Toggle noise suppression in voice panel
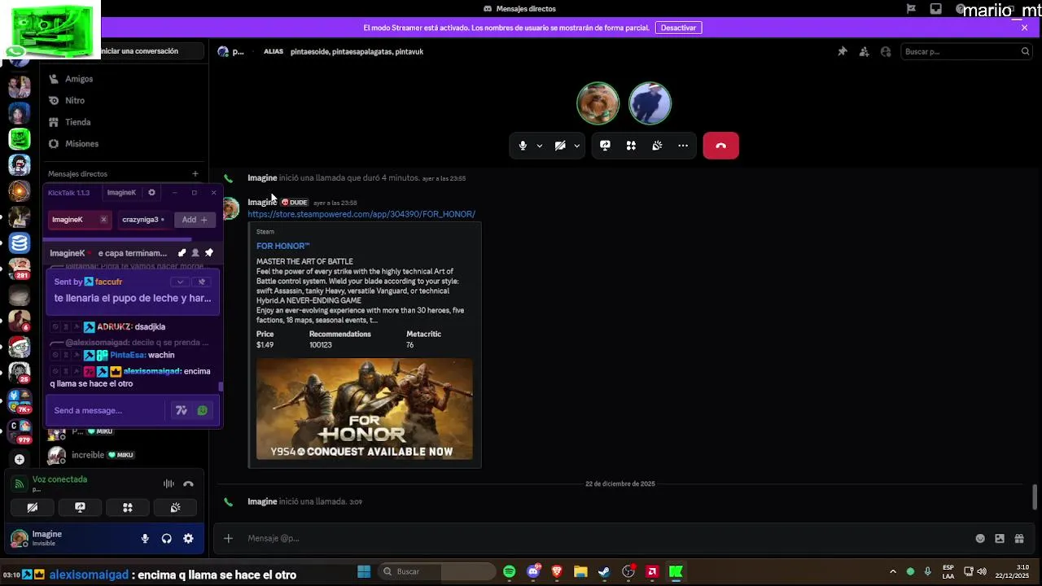Image resolution: width=1042 pixels, height=586 pixels. pyautogui.click(x=169, y=483)
